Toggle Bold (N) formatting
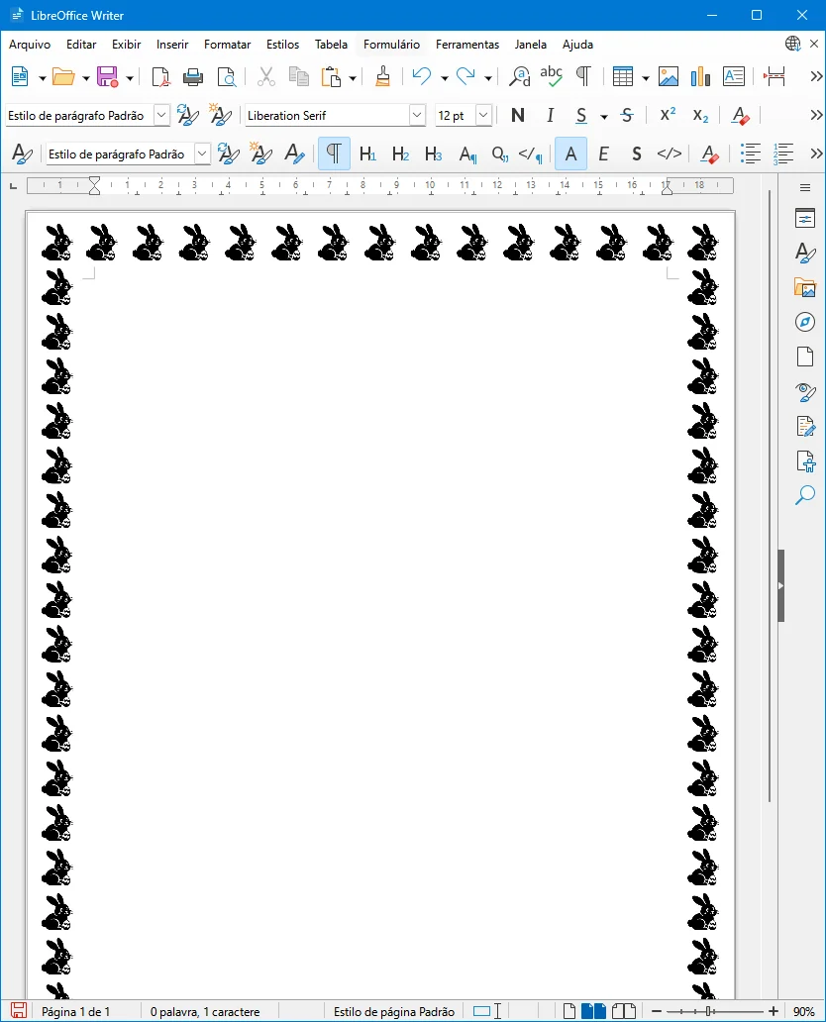 point(517,116)
